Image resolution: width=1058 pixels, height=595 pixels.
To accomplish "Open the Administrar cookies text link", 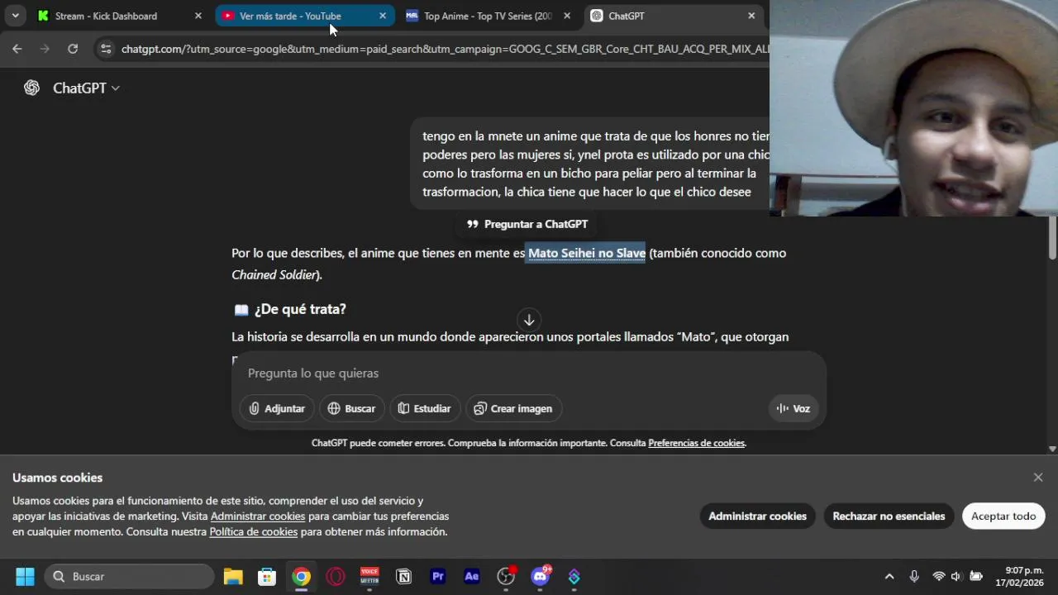I will click(258, 516).
